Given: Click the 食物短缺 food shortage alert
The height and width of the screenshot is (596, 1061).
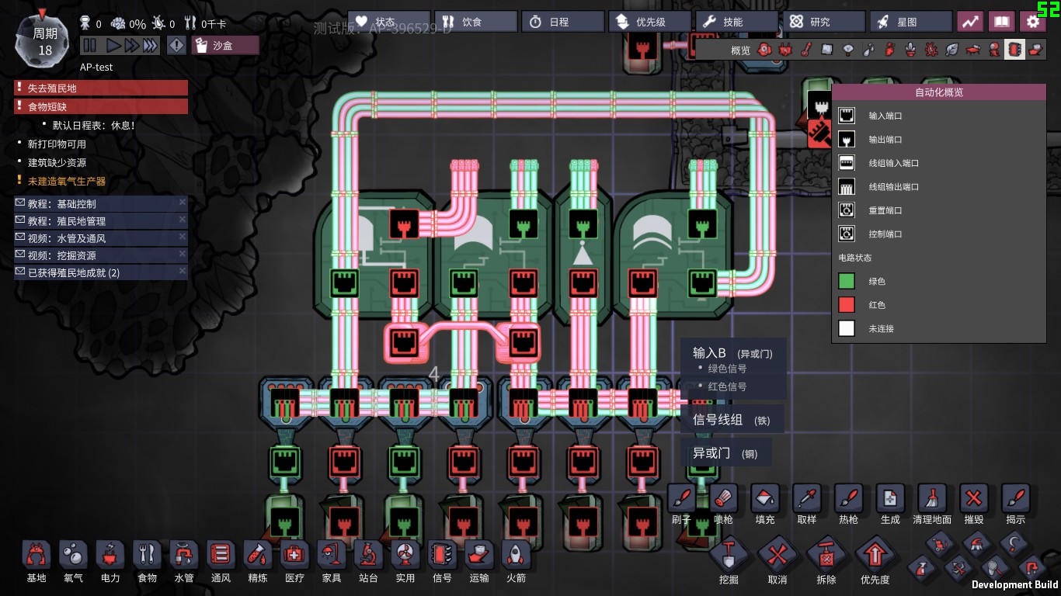Looking at the screenshot, I should [x=100, y=106].
